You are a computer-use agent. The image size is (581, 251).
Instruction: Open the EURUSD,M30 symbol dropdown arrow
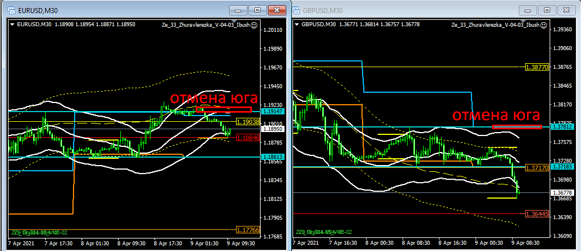(13, 24)
